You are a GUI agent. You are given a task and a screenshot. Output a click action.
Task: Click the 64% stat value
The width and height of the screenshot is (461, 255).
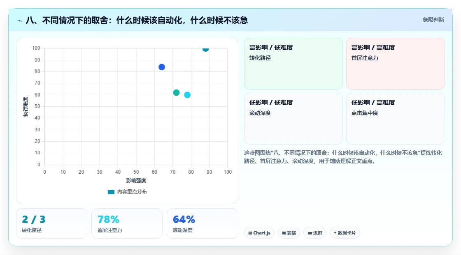click(x=184, y=220)
